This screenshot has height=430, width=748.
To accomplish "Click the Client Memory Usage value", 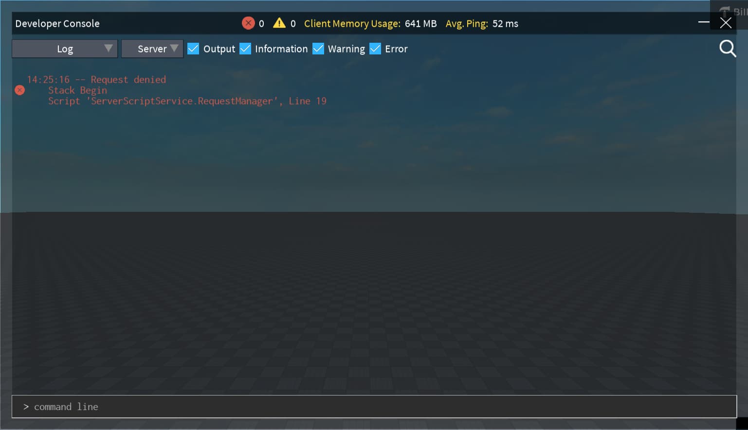I will [421, 23].
